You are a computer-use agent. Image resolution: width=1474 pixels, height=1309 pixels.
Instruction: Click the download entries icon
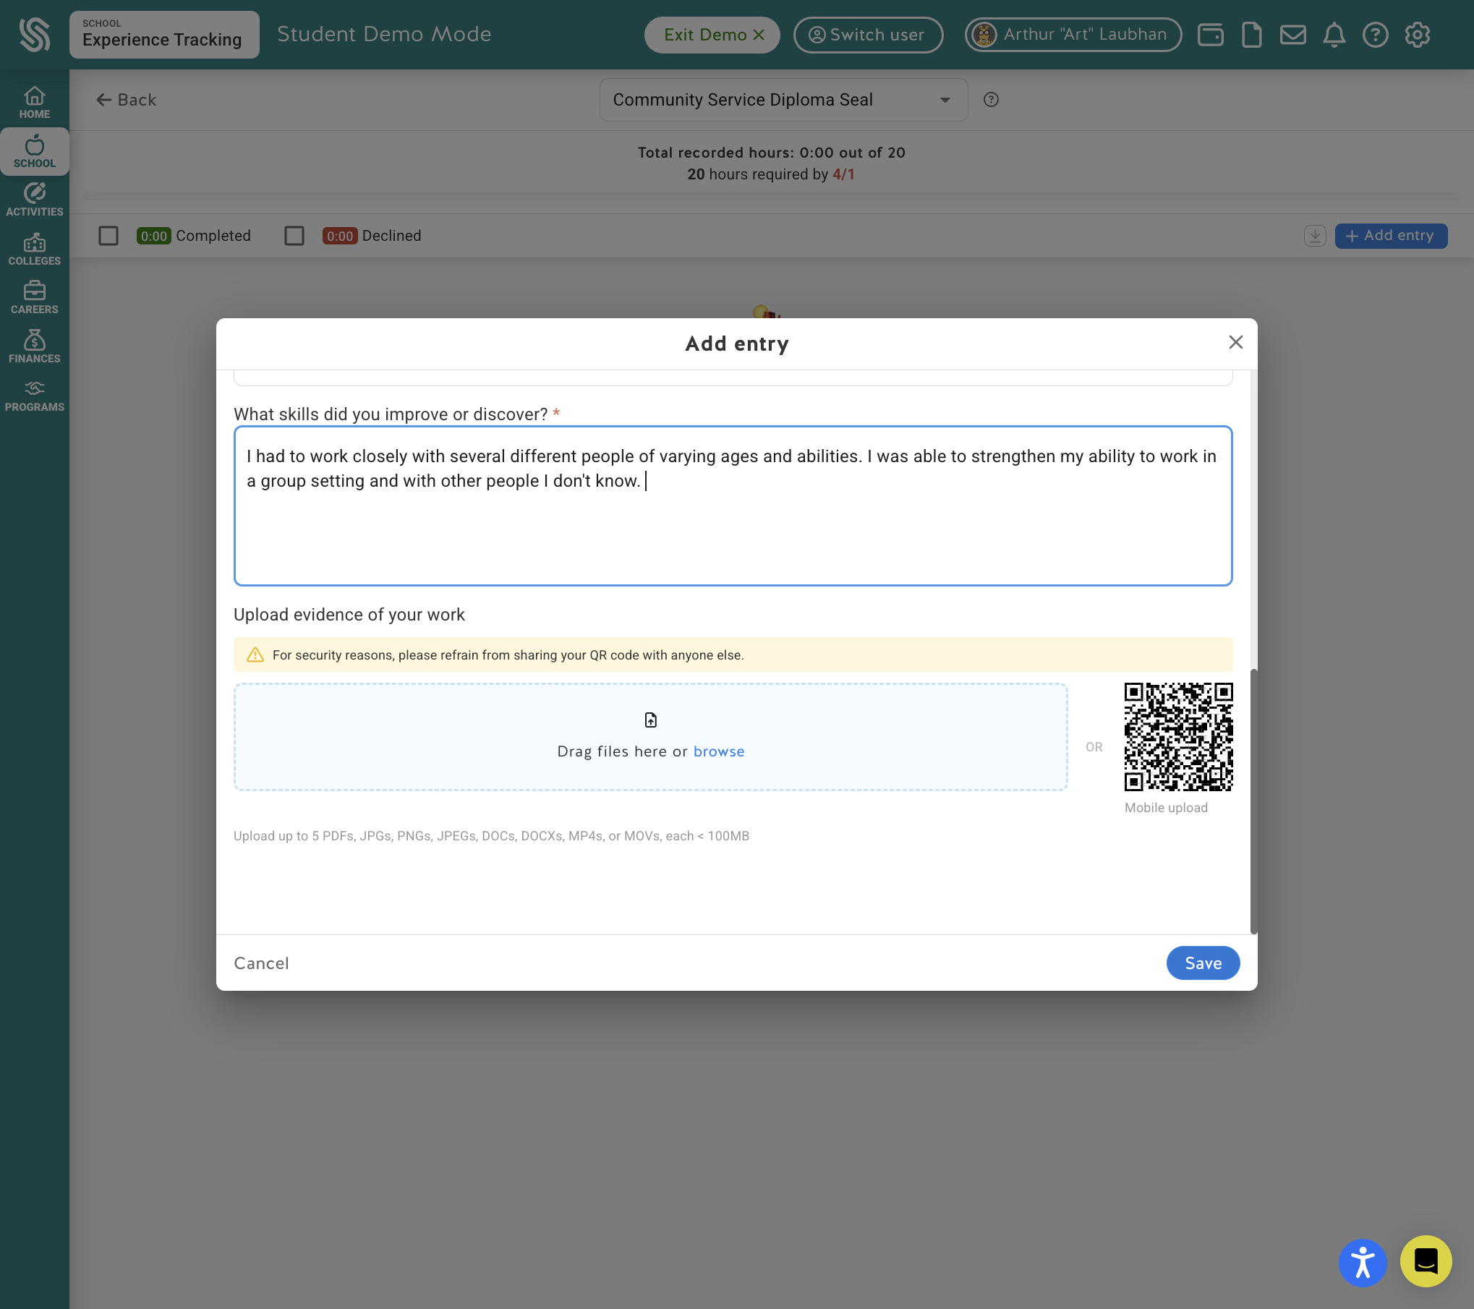click(1315, 236)
